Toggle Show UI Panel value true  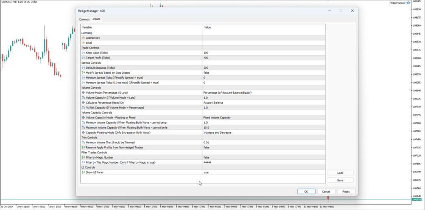tap(264, 172)
